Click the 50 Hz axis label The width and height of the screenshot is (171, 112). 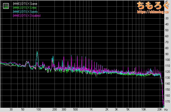pyautogui.click(x=23, y=109)
